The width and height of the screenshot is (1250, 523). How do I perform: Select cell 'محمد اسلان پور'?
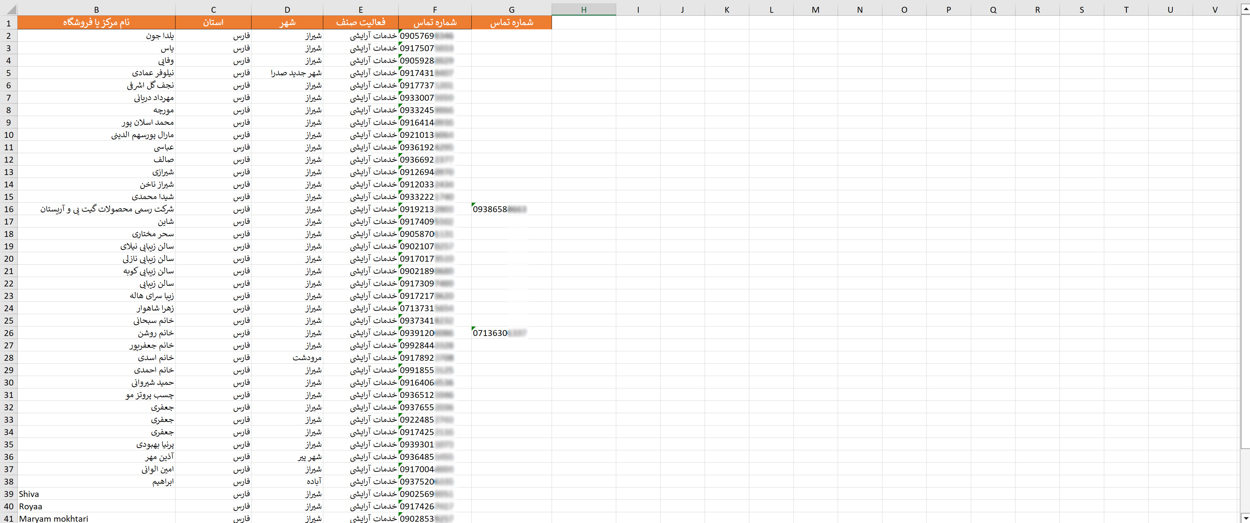pyautogui.click(x=96, y=122)
